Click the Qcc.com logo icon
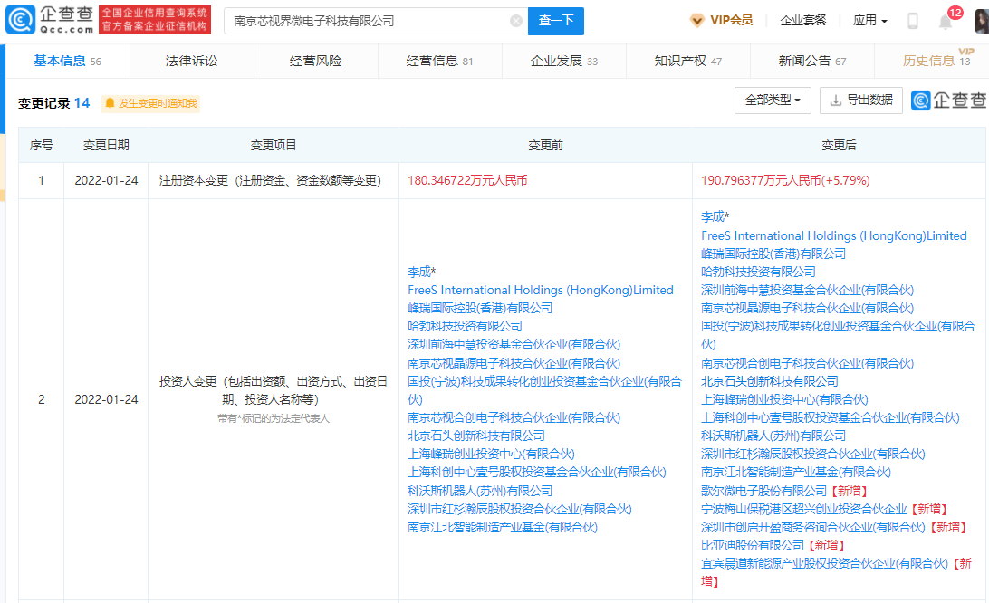 tap(20, 20)
